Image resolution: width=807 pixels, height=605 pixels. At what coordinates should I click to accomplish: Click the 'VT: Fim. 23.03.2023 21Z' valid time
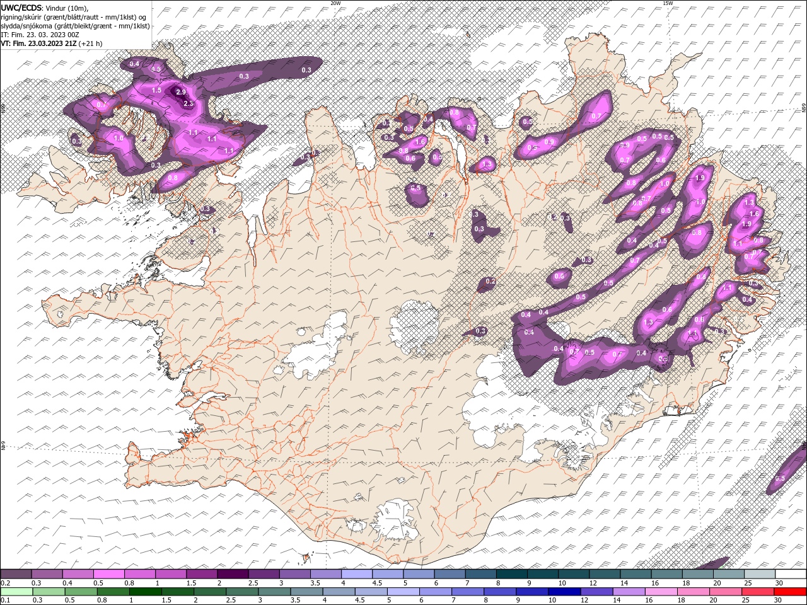39,43
